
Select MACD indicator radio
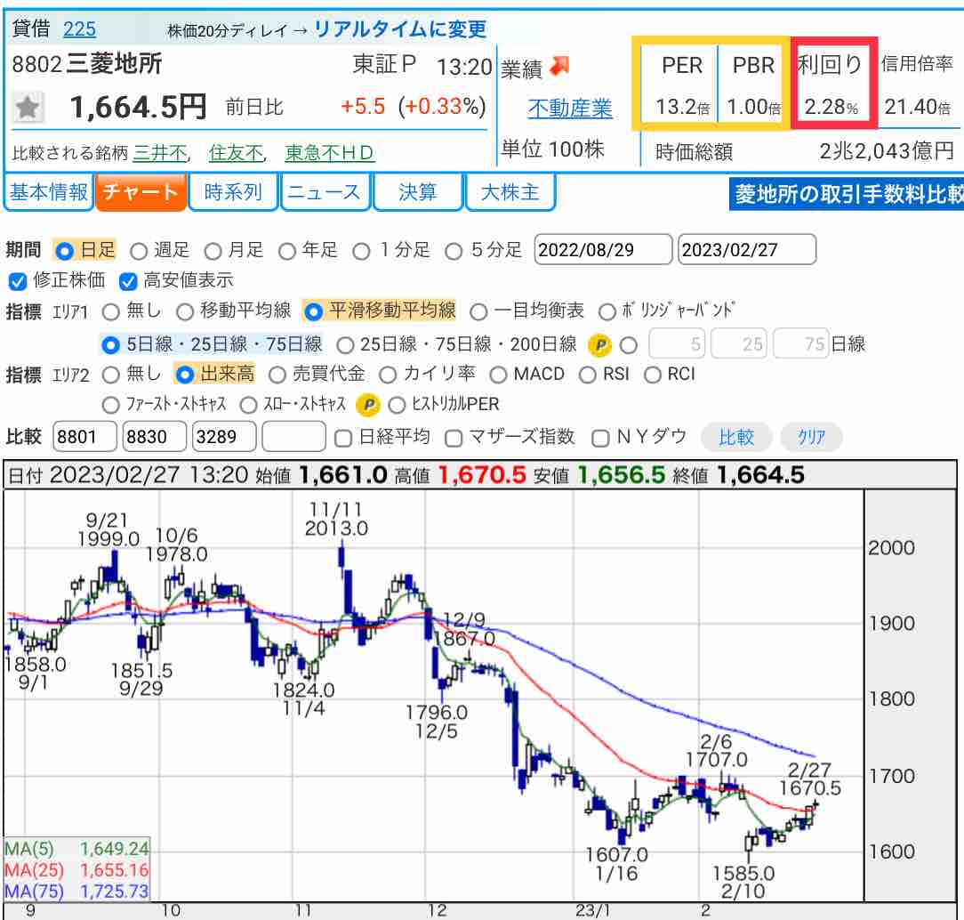click(x=499, y=375)
